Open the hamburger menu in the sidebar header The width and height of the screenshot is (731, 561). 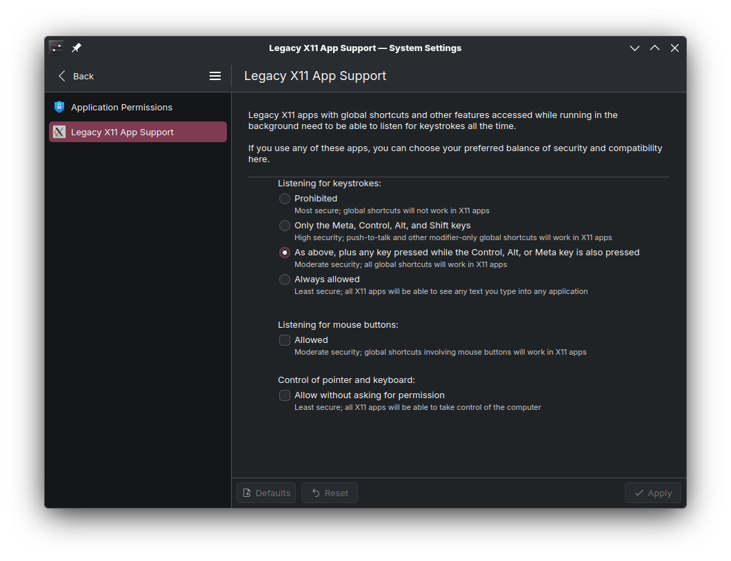(x=215, y=76)
